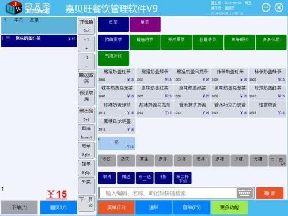This screenshot has height=216, width=288.
Task: Select the purple 皇茶 color tile
Action: click(145, 24)
